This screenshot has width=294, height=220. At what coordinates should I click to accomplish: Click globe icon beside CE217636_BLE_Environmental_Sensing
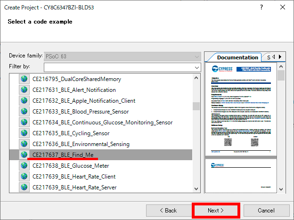point(24,144)
